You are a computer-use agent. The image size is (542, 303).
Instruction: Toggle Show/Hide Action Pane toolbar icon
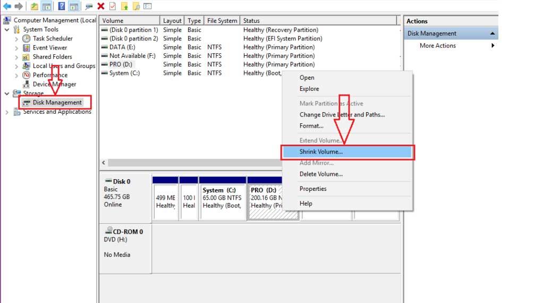(x=73, y=6)
